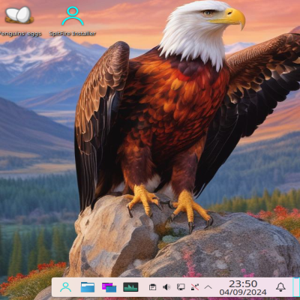The width and height of the screenshot is (300, 300).
Task: Open the system monitor graph icon
Action: (x=130, y=287)
